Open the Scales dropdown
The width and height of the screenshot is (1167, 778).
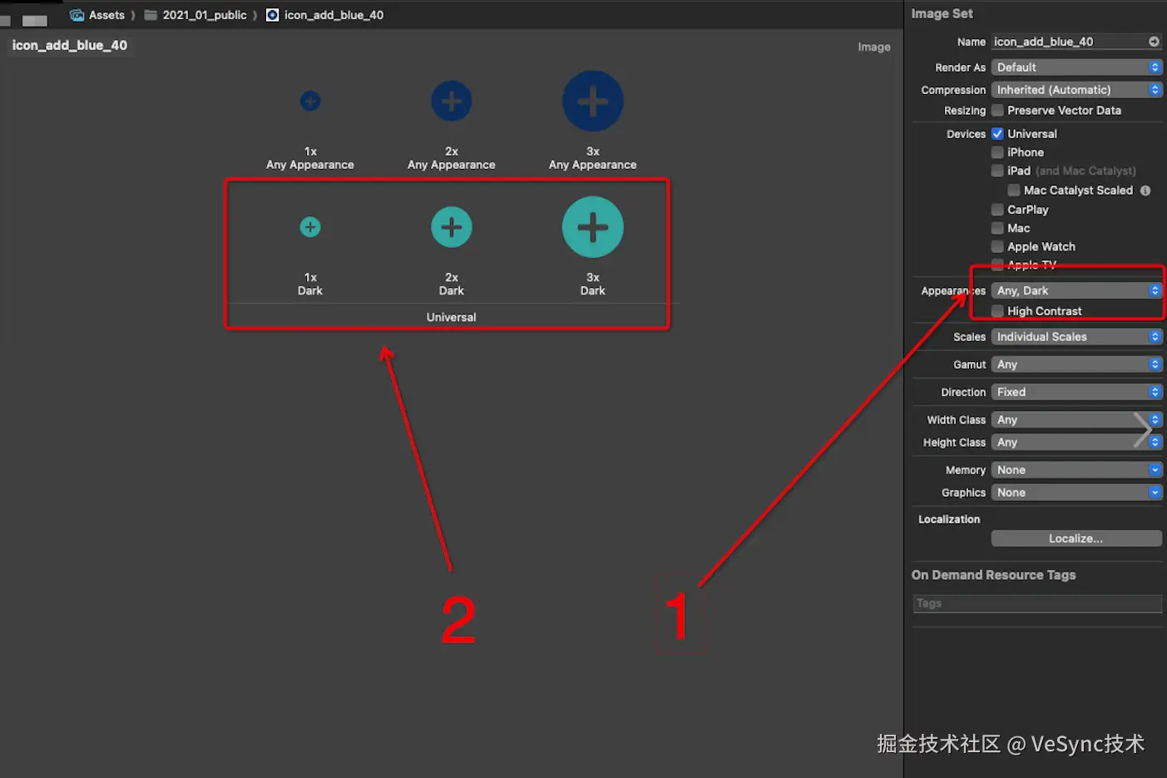(1076, 337)
